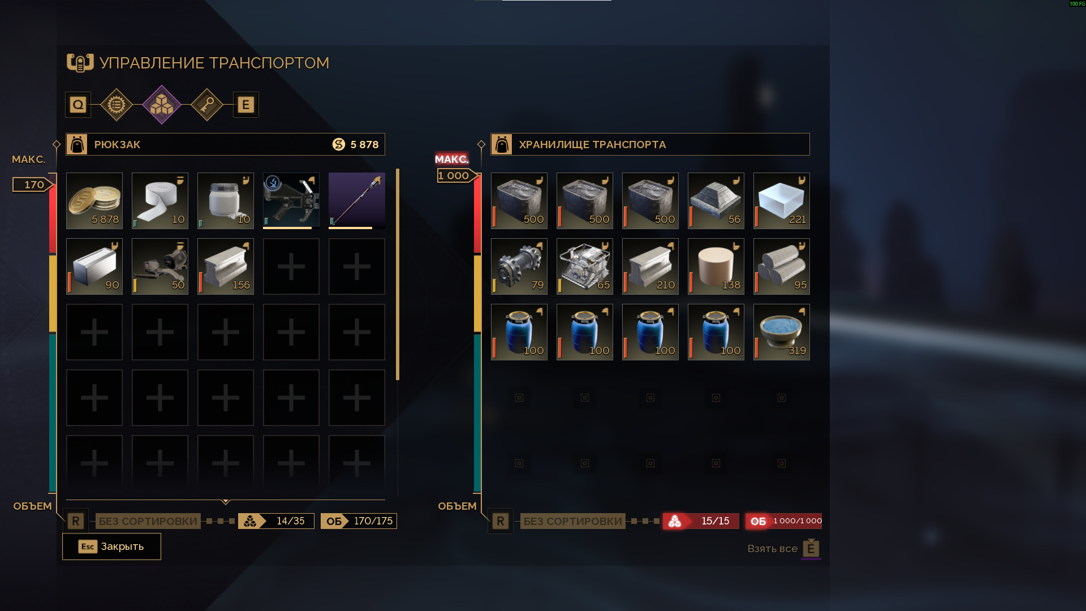Switch to the key tab icon
This screenshot has height=611, width=1086.
coord(207,105)
